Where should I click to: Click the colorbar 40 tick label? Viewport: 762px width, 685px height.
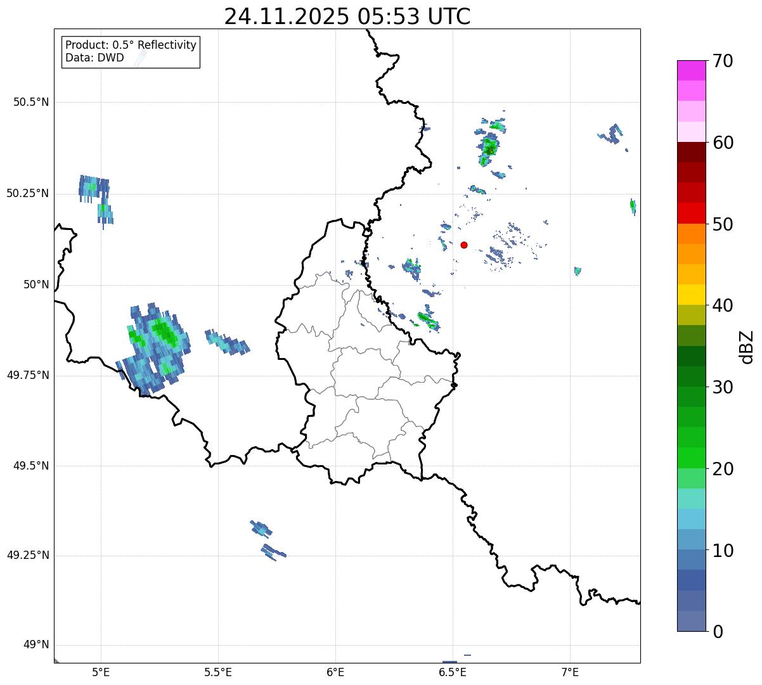click(723, 305)
